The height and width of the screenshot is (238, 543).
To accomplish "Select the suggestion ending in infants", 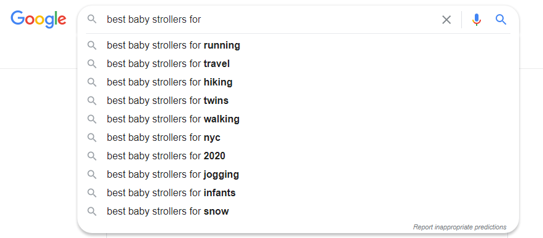I will tap(298, 192).
